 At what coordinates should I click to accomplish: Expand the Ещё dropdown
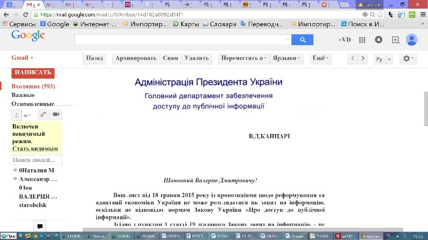320,58
